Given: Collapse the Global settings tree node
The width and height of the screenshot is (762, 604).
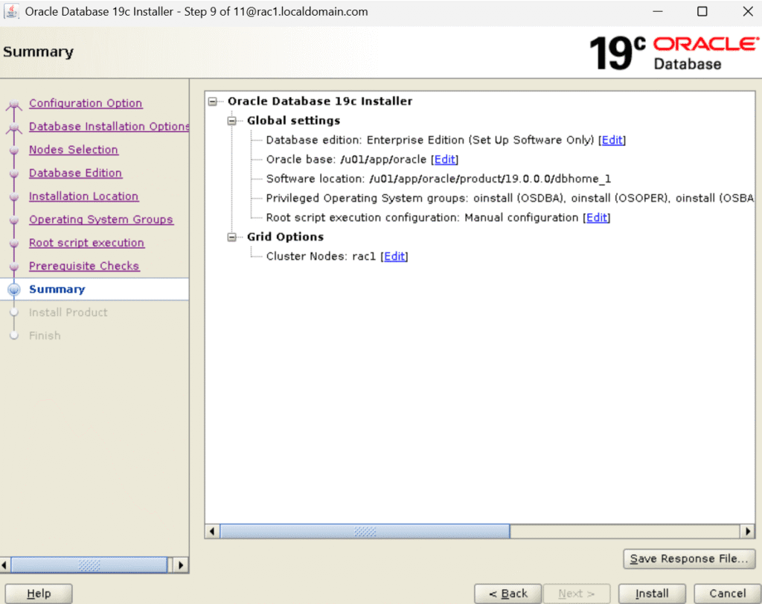Looking at the screenshot, I should pos(232,121).
